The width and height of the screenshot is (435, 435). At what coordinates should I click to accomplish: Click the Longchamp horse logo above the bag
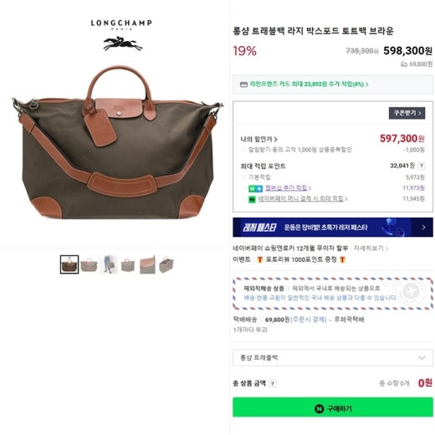122,44
